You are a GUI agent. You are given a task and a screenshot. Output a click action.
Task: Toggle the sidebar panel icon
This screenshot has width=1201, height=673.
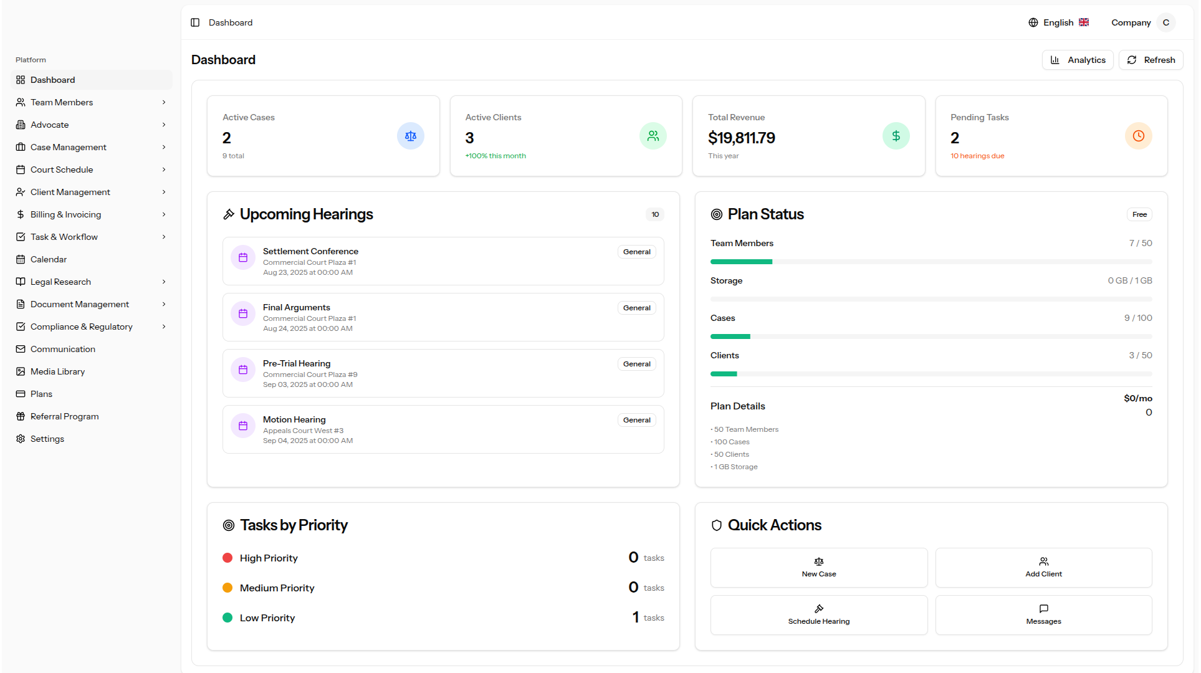pos(195,22)
